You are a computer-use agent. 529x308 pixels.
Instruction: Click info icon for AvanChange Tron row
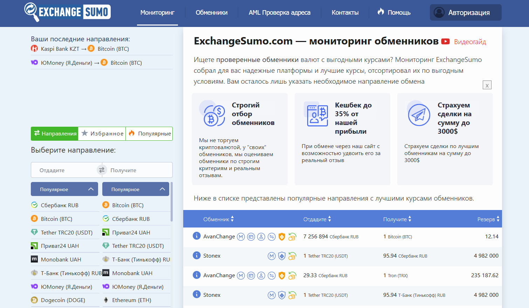(x=197, y=275)
